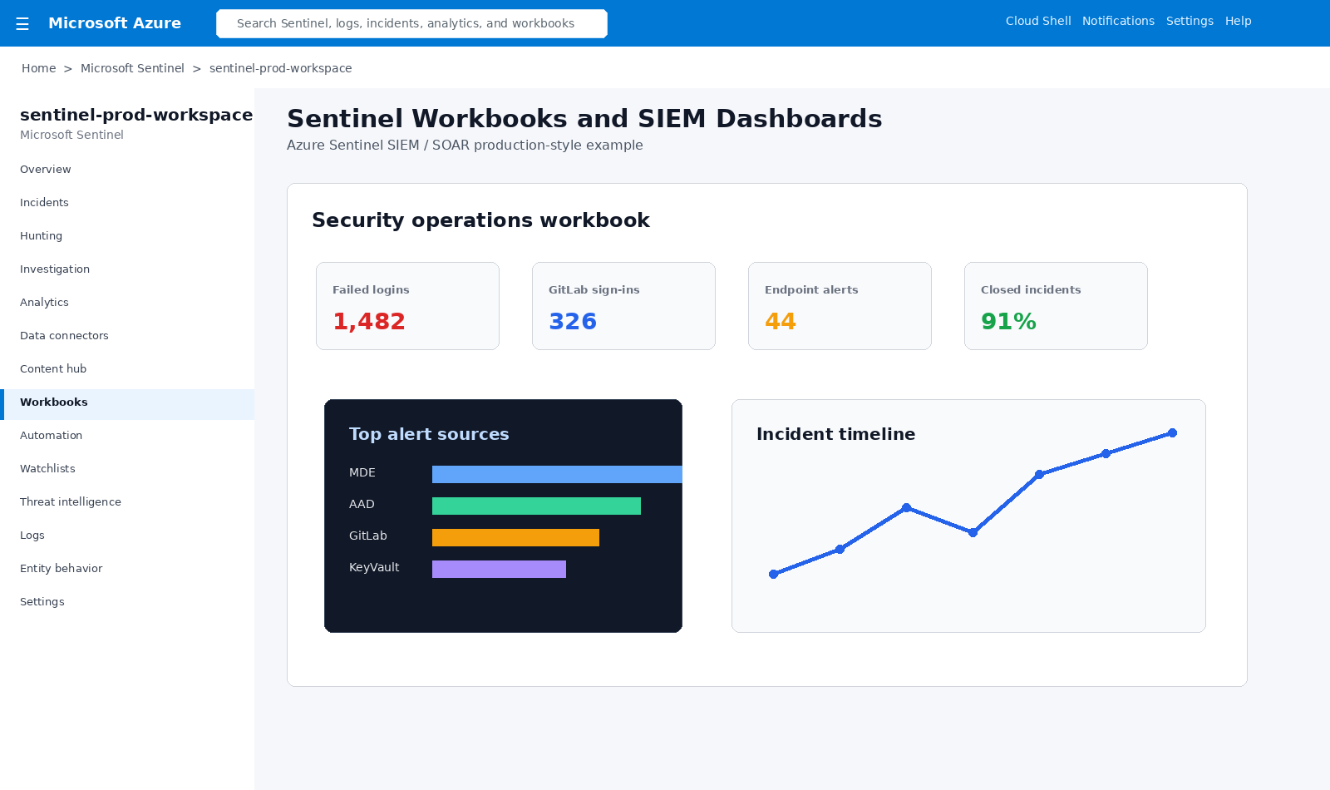Click the first point on incident timeline

click(773, 574)
